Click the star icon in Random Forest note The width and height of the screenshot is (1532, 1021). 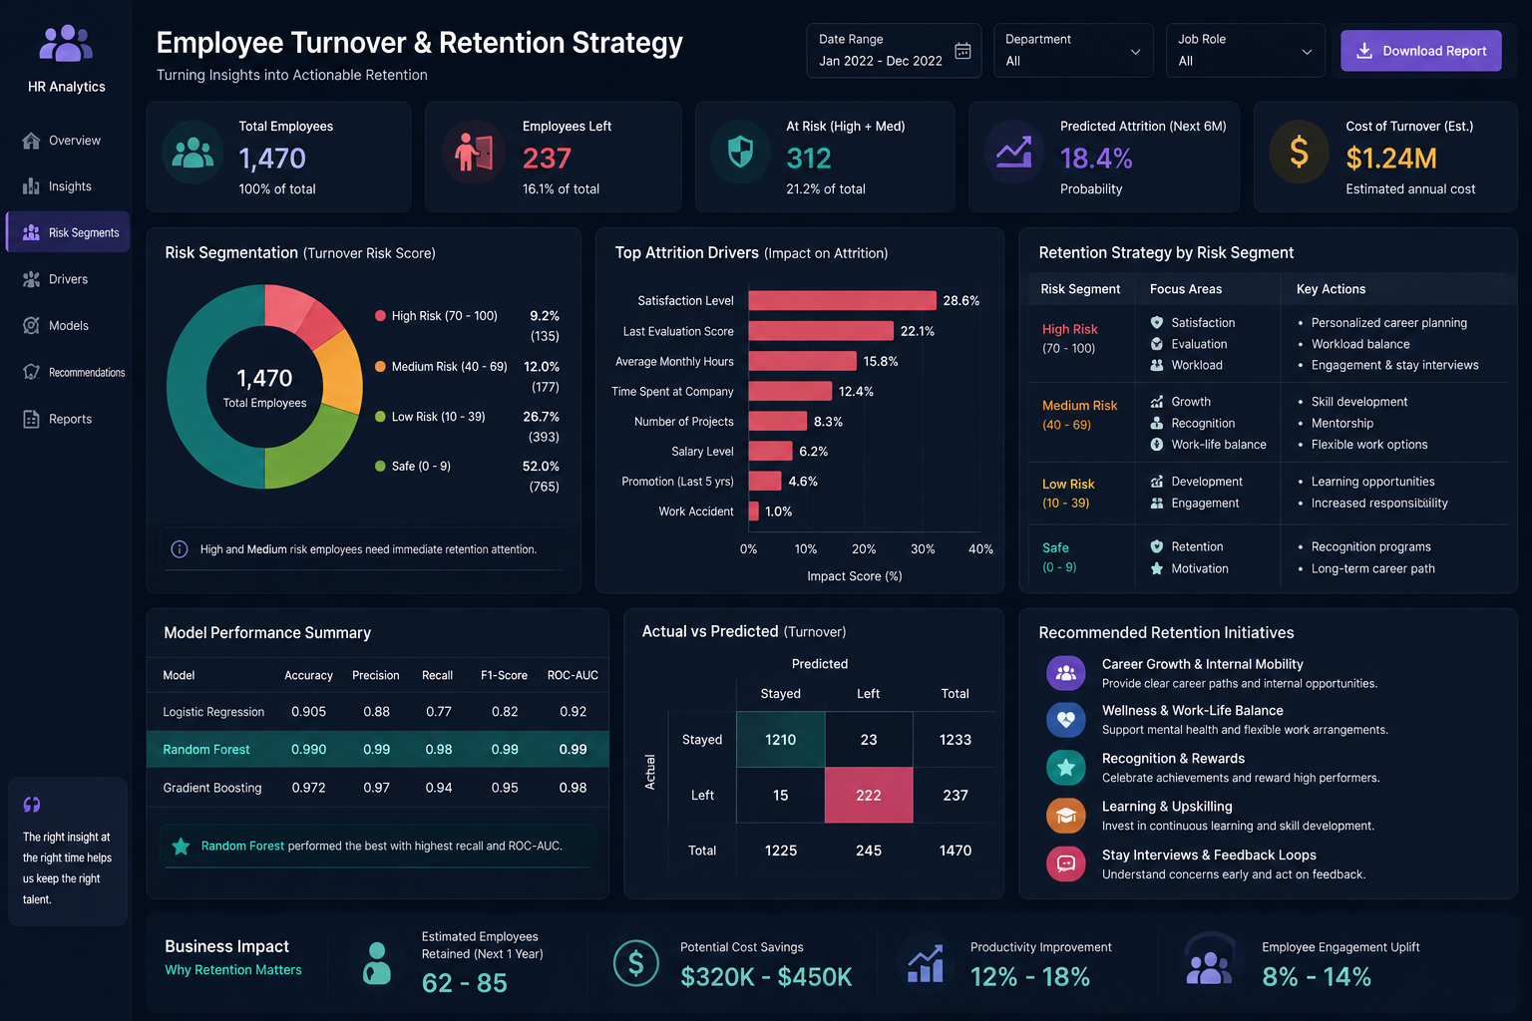pos(181,847)
